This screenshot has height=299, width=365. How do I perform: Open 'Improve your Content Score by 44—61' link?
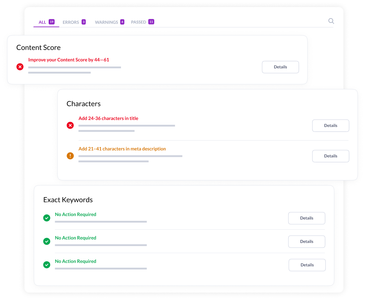click(69, 59)
